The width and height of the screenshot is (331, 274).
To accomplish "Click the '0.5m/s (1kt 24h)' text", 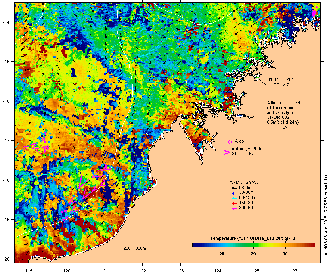I will tap(283, 122).
